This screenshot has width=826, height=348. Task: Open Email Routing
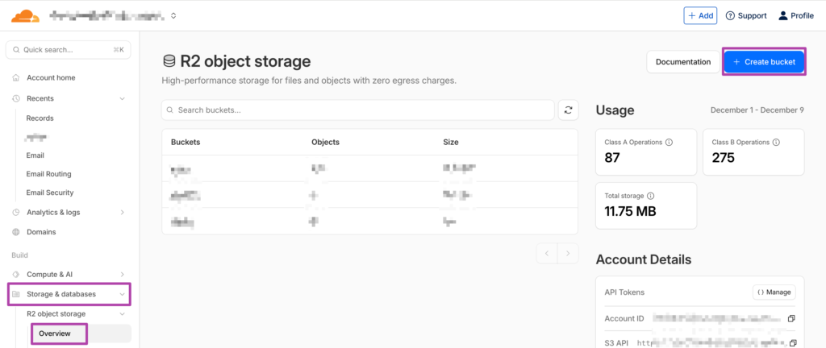[48, 174]
